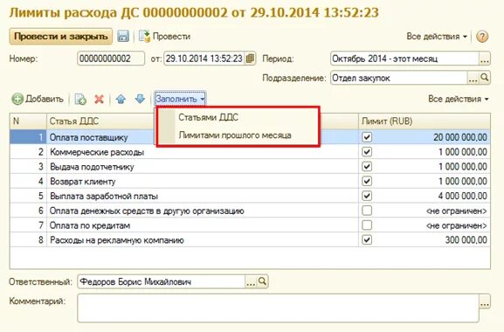This screenshot has height=332, width=504.
Task: Click the Статья ДДС column header
Action: [203, 121]
